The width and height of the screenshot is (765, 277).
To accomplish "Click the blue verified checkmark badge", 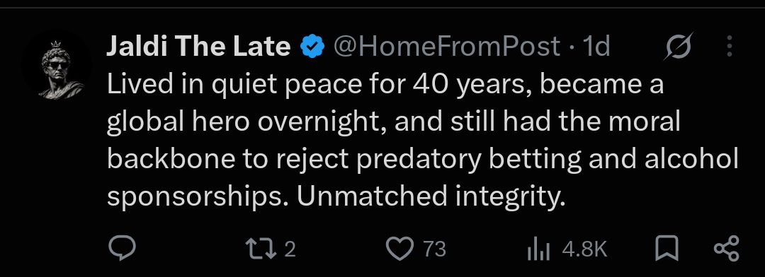I will tap(312, 47).
